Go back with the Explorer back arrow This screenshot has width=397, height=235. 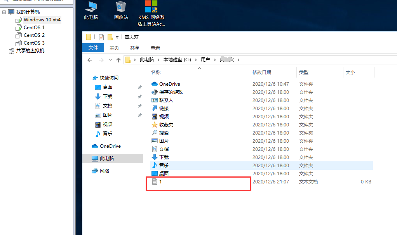click(90, 60)
